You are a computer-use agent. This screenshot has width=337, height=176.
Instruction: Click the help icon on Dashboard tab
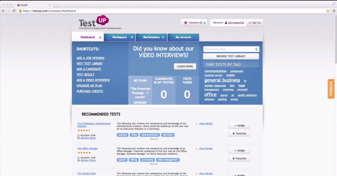coord(100,37)
